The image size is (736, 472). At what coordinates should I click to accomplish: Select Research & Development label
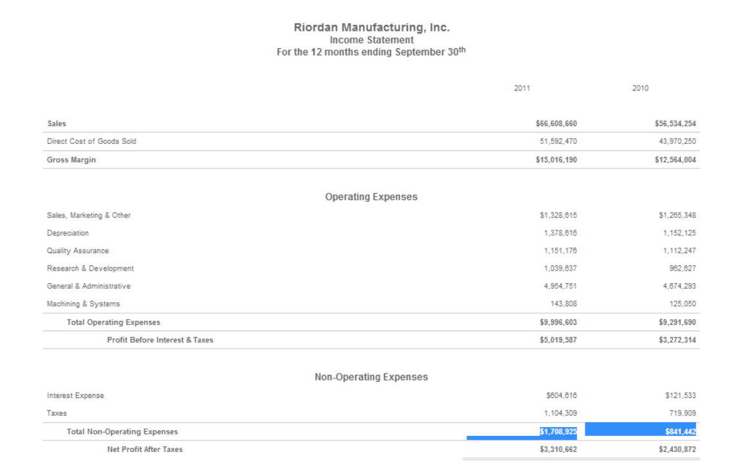coord(90,268)
